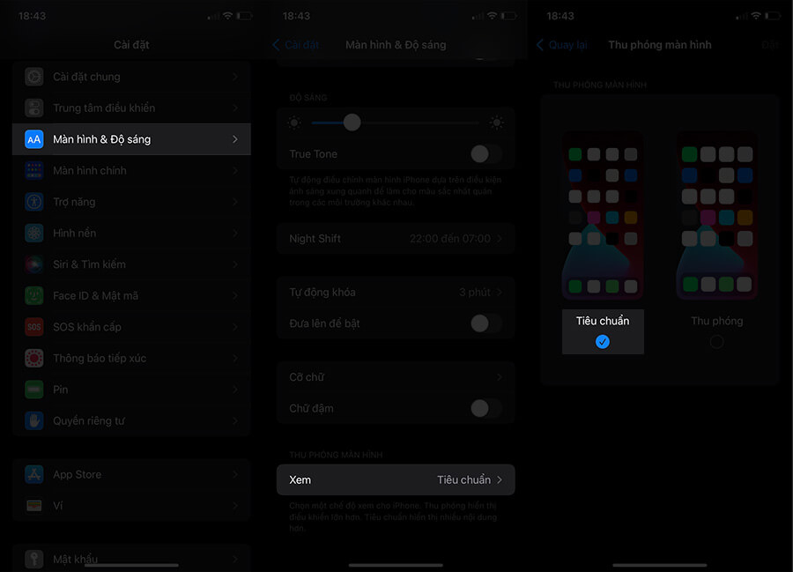Enable the Đưa lên để bật switch
Screen dimensions: 793x572
pos(485,323)
